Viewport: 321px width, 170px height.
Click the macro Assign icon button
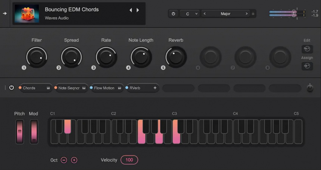307,66
